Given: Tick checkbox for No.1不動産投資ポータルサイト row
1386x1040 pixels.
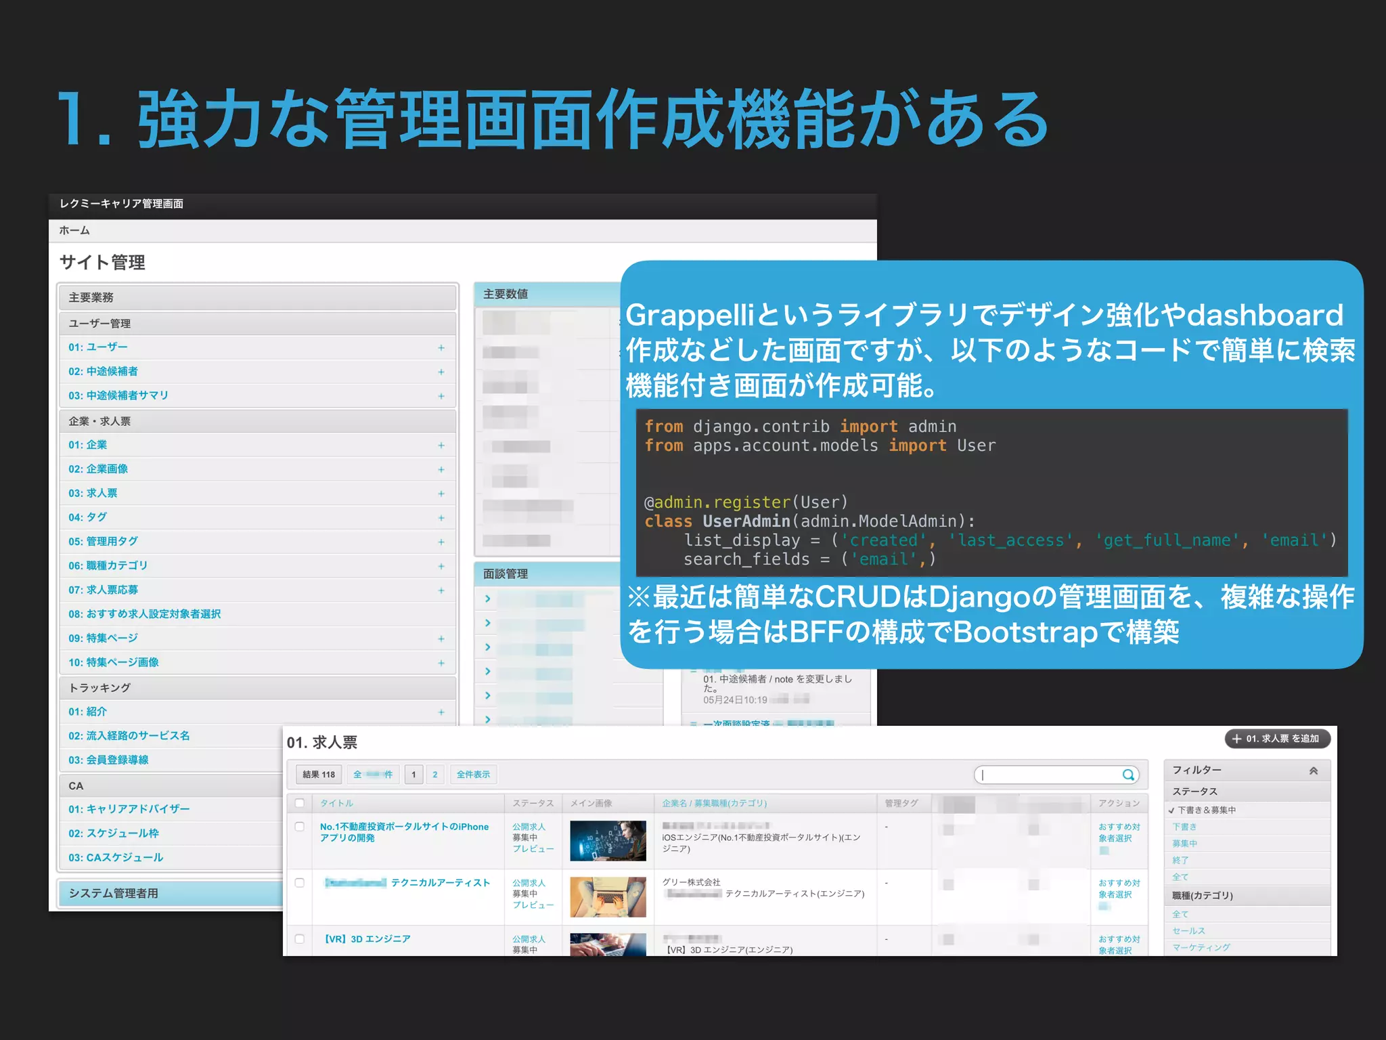Looking at the screenshot, I should tap(299, 827).
